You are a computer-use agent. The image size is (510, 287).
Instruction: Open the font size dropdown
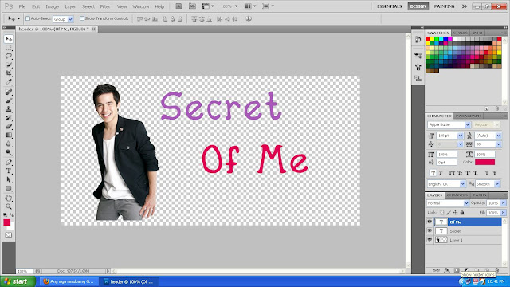pos(461,136)
